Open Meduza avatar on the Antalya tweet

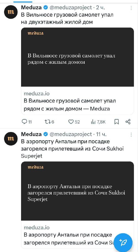pos(11,139)
